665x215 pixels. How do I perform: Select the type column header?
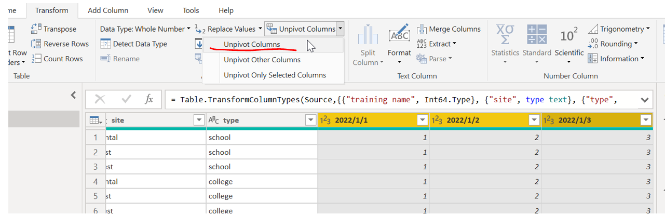click(262, 120)
